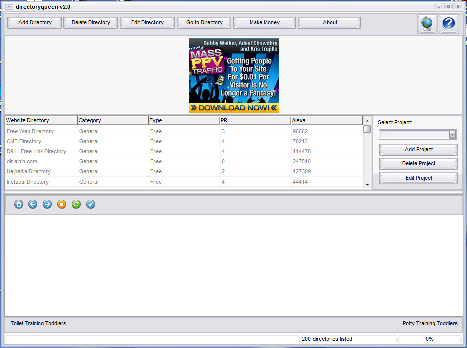Image resolution: width=467 pixels, height=348 pixels.
Task: Click the Alexa value 44414
Action: (x=300, y=182)
